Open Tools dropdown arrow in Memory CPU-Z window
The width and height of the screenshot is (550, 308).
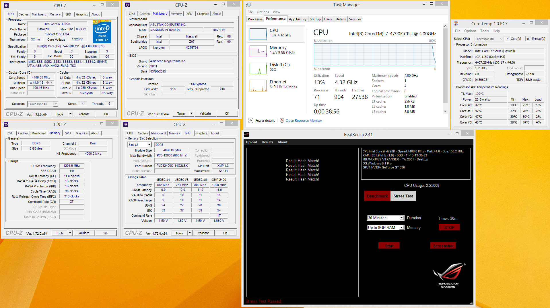70,233
